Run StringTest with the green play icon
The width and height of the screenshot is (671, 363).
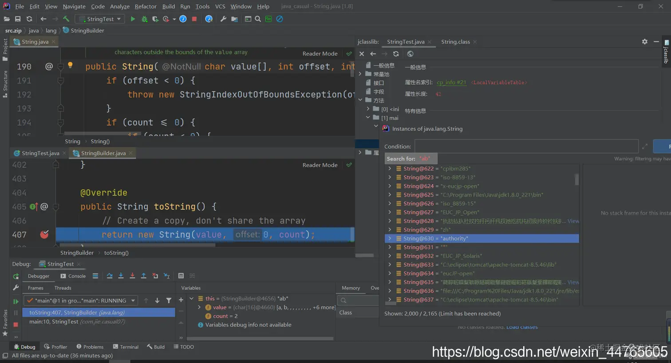click(x=133, y=19)
